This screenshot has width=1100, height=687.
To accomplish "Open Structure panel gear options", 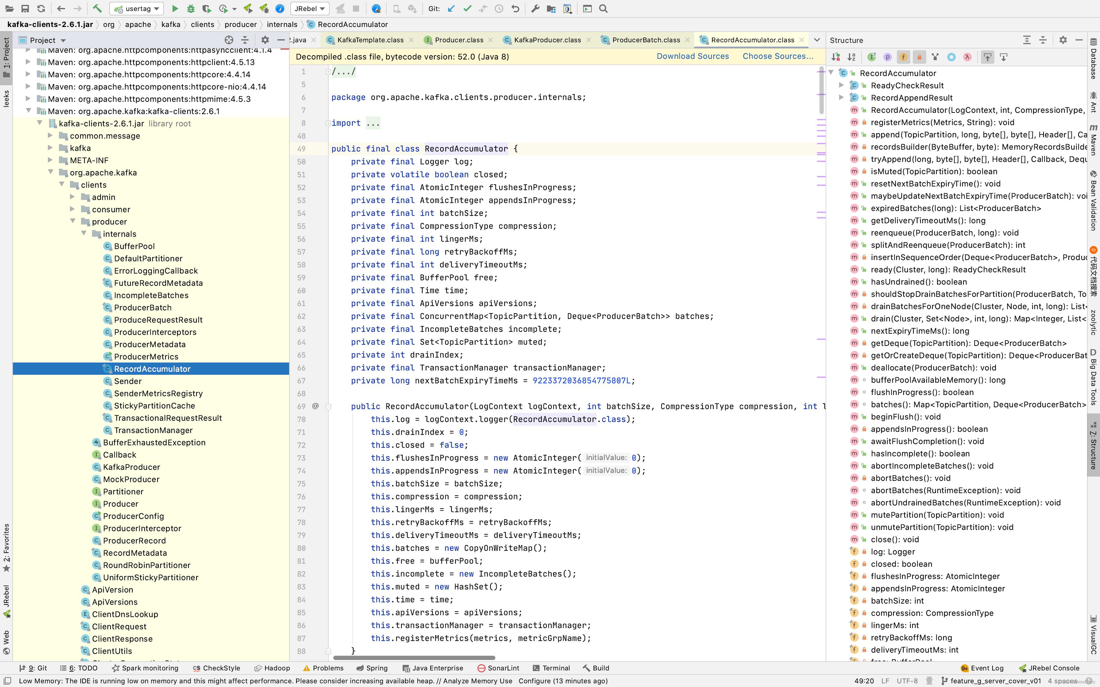I will coord(1063,40).
